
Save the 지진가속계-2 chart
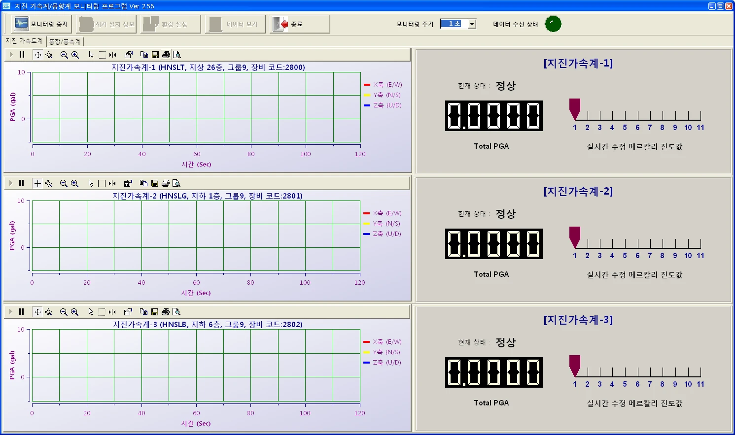(x=154, y=183)
